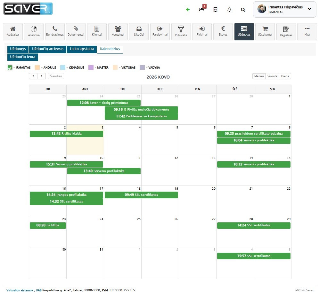Click the Virtualios sistemos, UAB footer link
319x298 pixels.
click(24, 290)
